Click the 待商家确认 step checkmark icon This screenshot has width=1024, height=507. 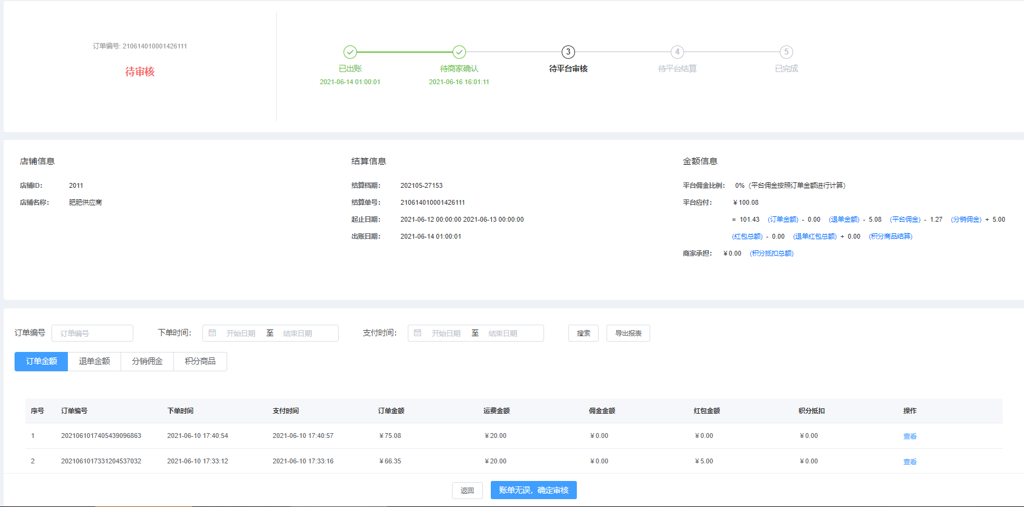(x=459, y=52)
